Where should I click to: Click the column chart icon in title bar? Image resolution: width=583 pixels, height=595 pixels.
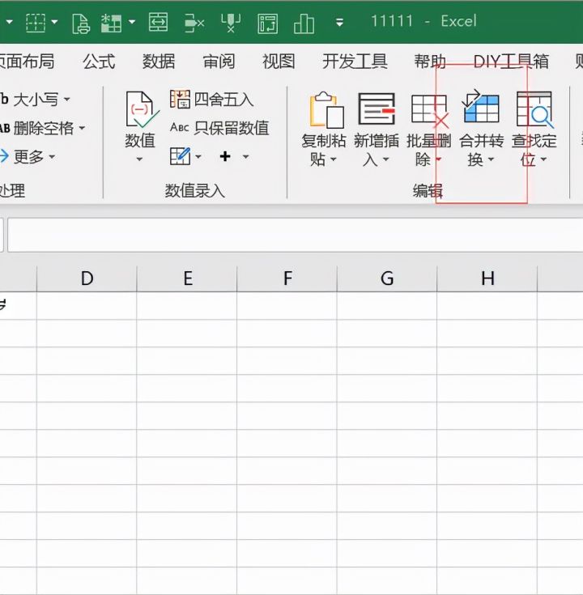[304, 23]
